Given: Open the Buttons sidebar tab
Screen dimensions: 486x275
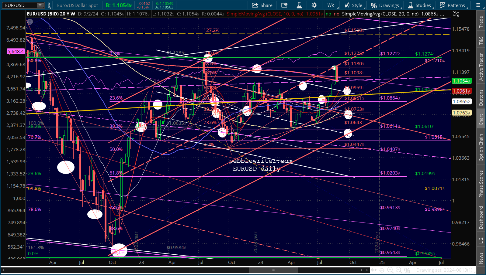Looking at the screenshot, I should [481, 97].
